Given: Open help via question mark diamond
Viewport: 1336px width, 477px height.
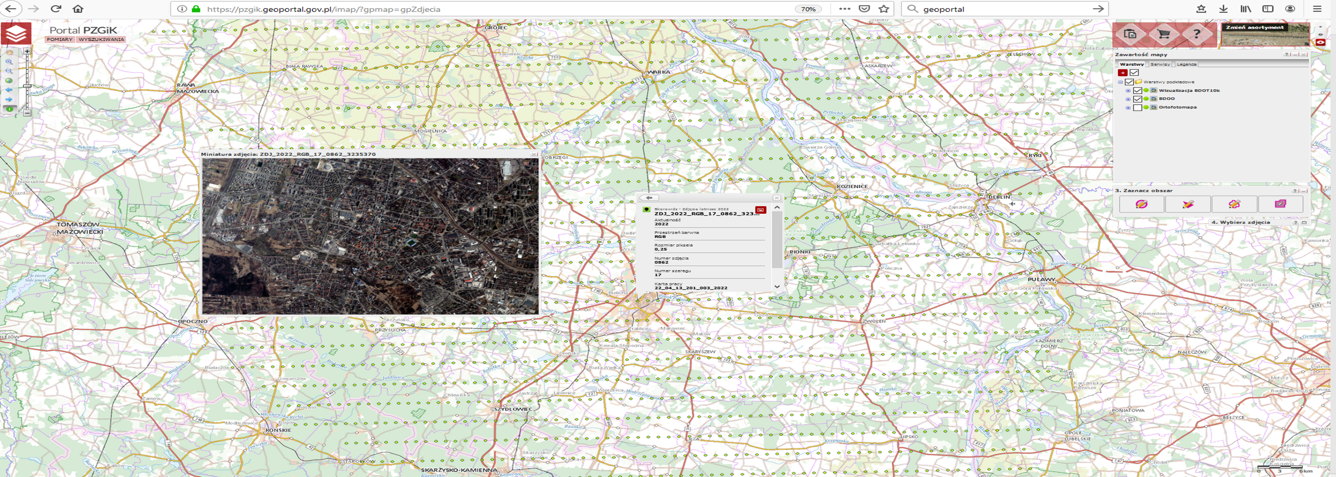Looking at the screenshot, I should (1196, 35).
